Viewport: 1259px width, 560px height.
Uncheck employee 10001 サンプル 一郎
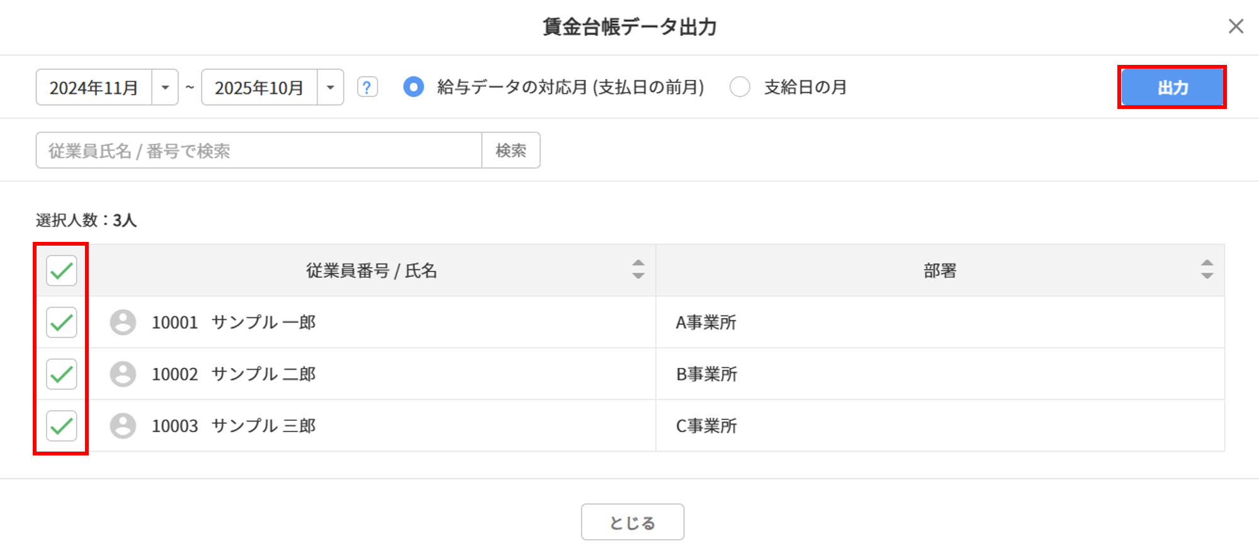(62, 323)
